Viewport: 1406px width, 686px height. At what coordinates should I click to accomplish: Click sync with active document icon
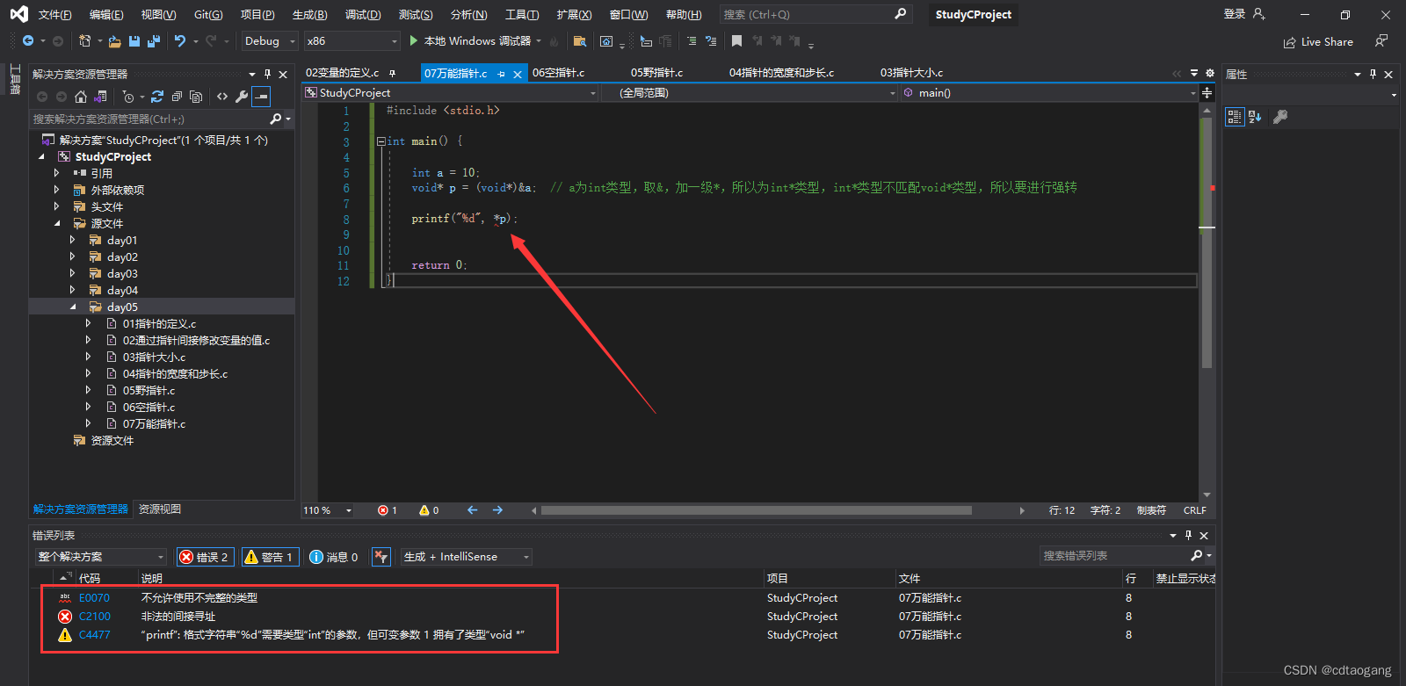tap(157, 97)
